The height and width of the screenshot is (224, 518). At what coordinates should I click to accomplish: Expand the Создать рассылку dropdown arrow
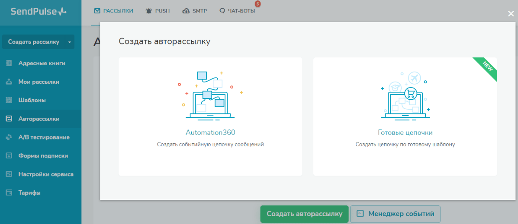click(70, 42)
